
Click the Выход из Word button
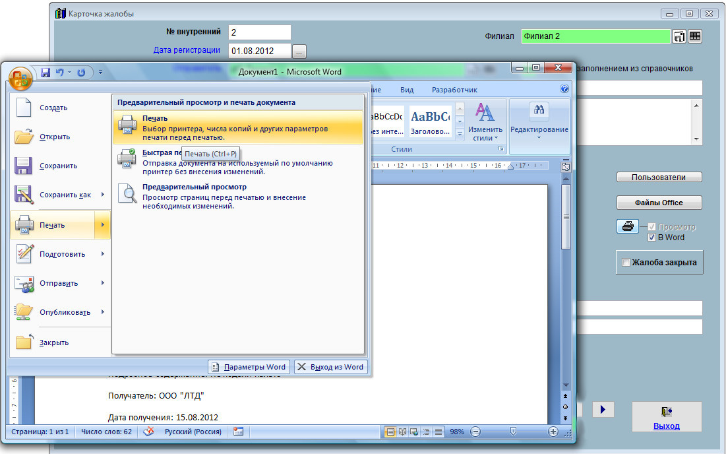point(331,367)
